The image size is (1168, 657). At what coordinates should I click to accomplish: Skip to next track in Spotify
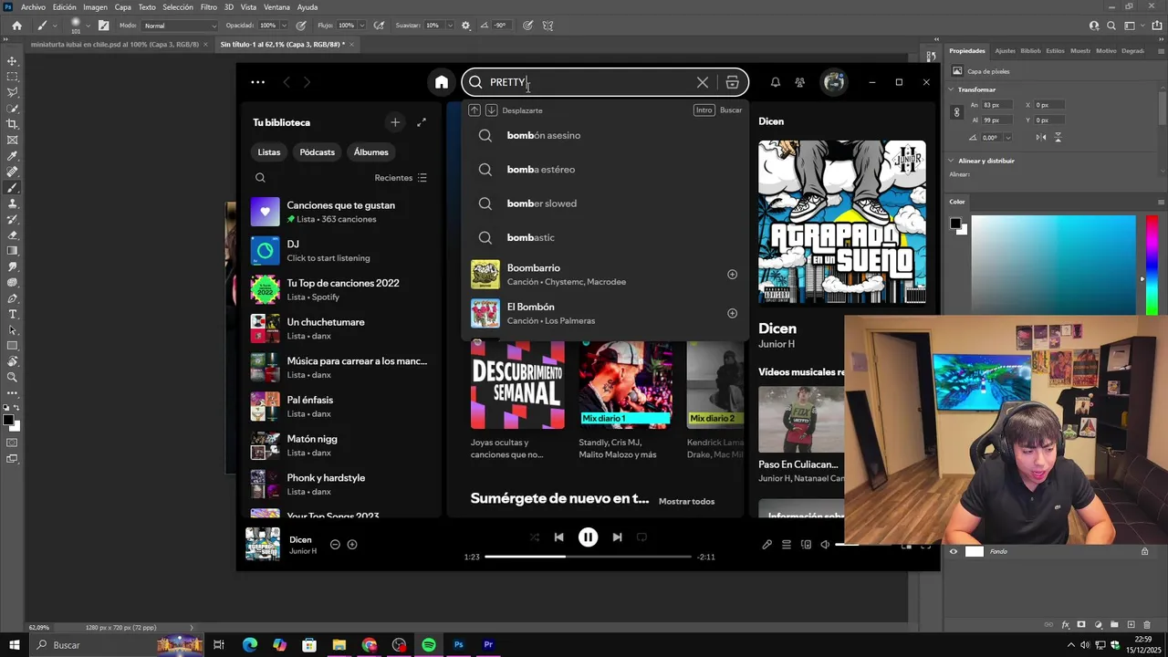617,537
